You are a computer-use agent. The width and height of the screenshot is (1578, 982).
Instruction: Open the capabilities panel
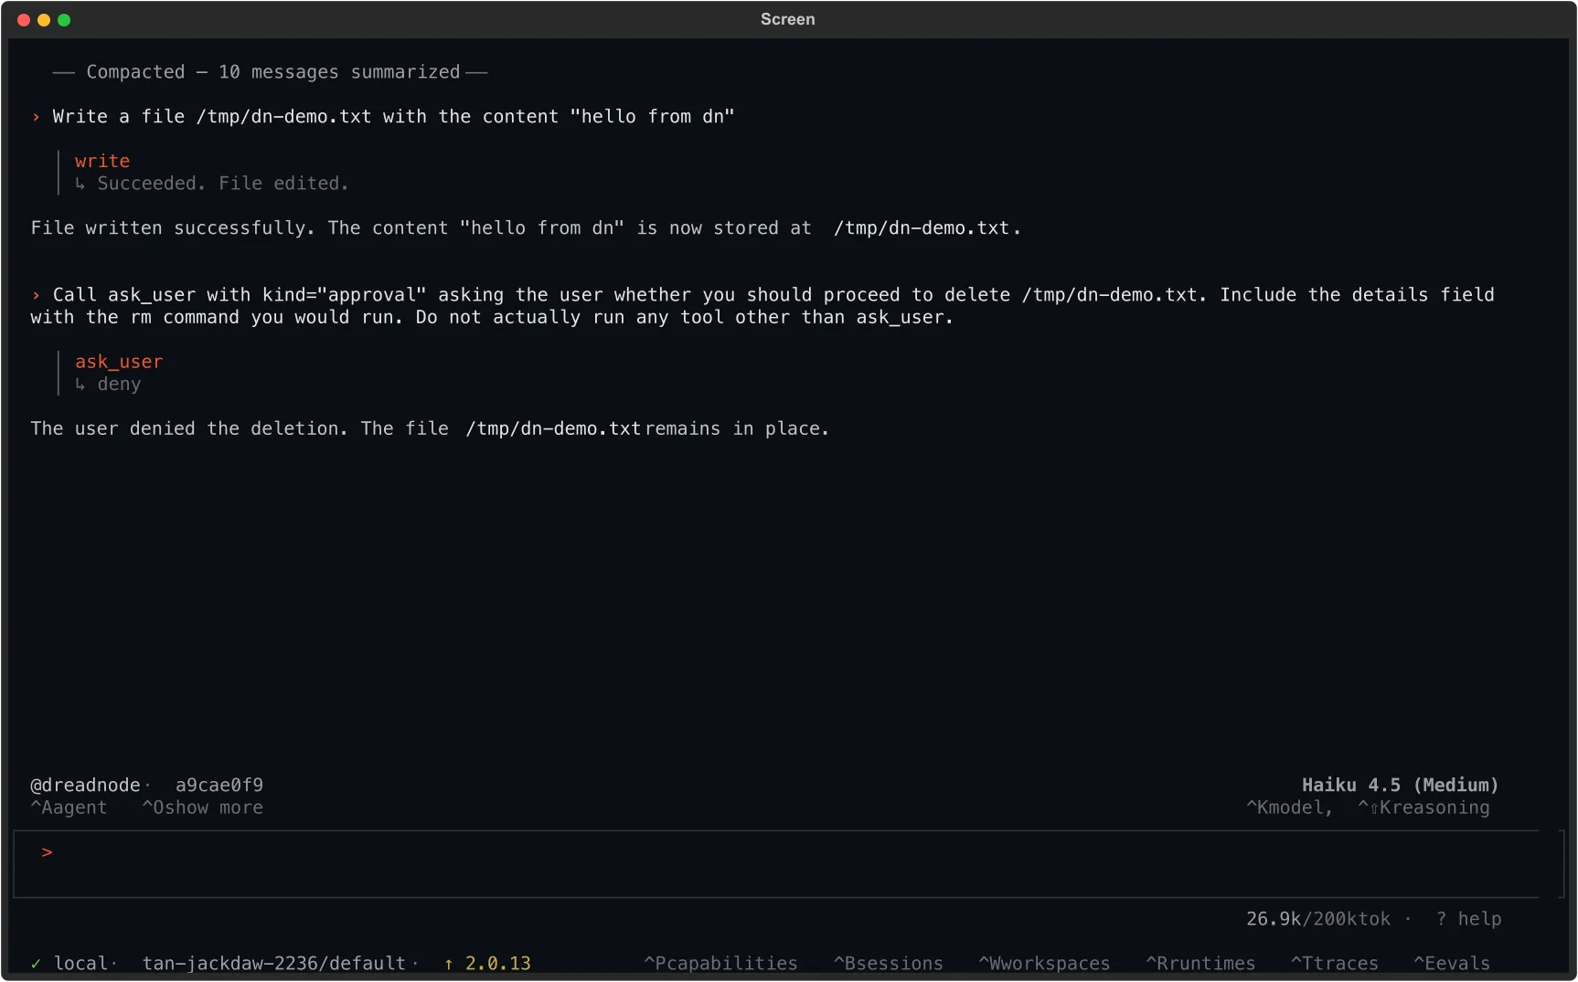pyautogui.click(x=720, y=963)
